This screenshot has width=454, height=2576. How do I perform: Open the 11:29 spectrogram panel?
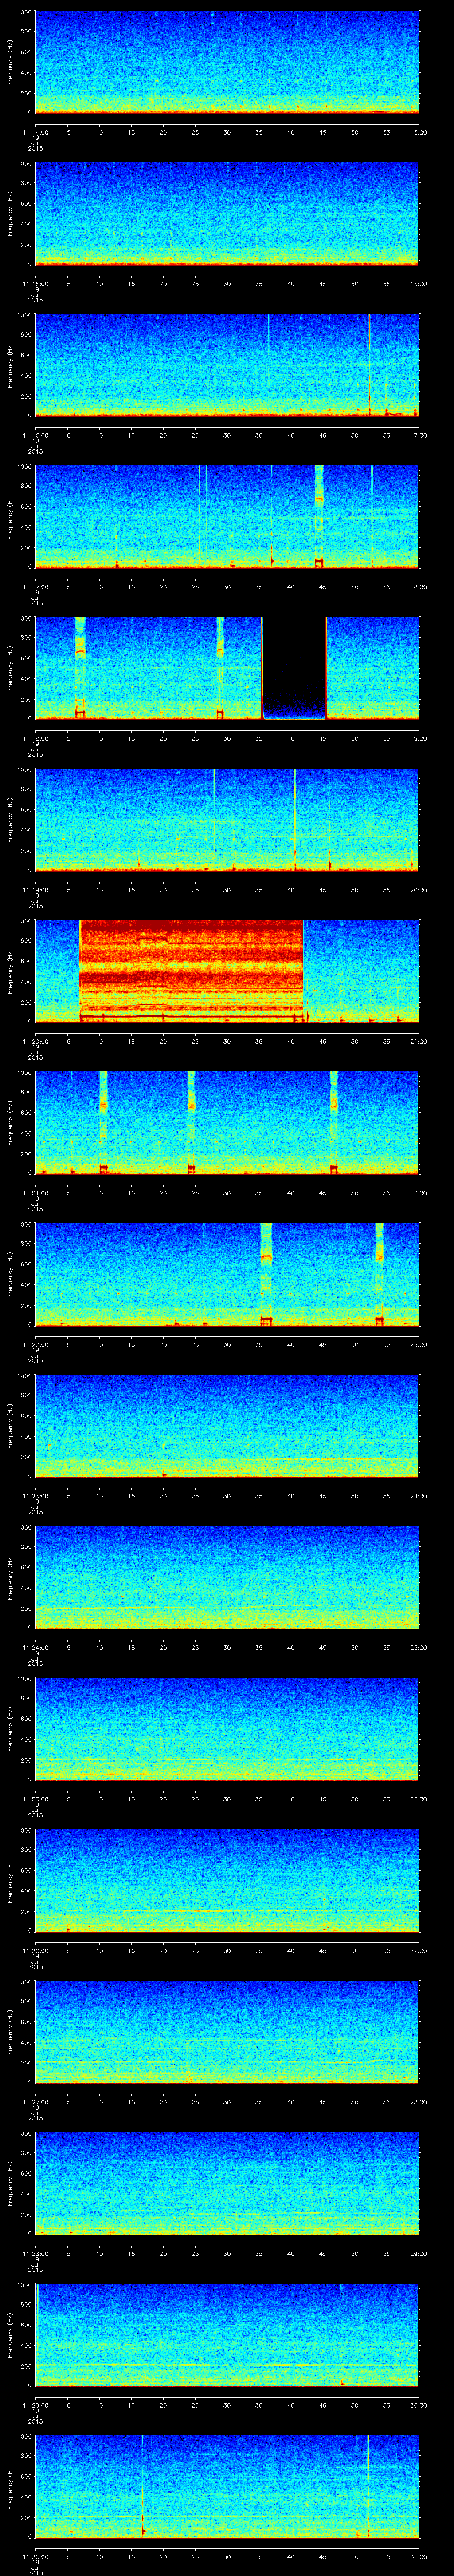[227, 2335]
